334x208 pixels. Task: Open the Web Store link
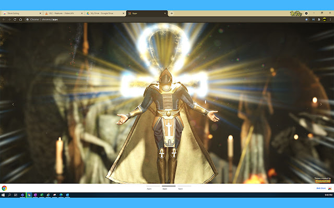click(x=321, y=188)
